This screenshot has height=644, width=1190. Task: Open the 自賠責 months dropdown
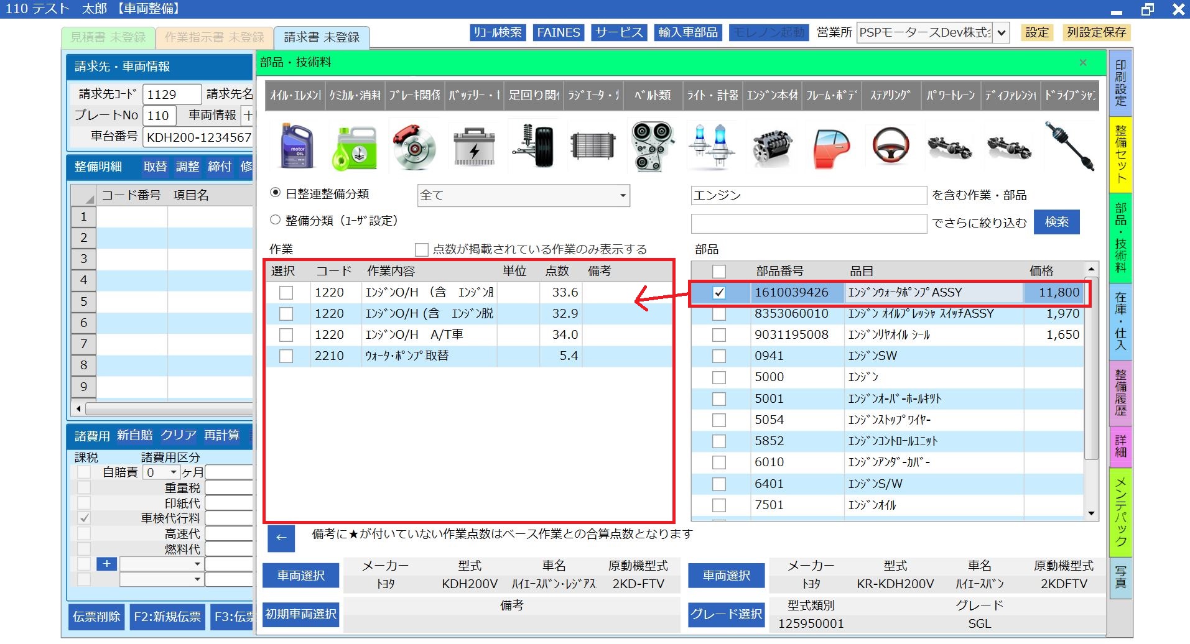174,473
